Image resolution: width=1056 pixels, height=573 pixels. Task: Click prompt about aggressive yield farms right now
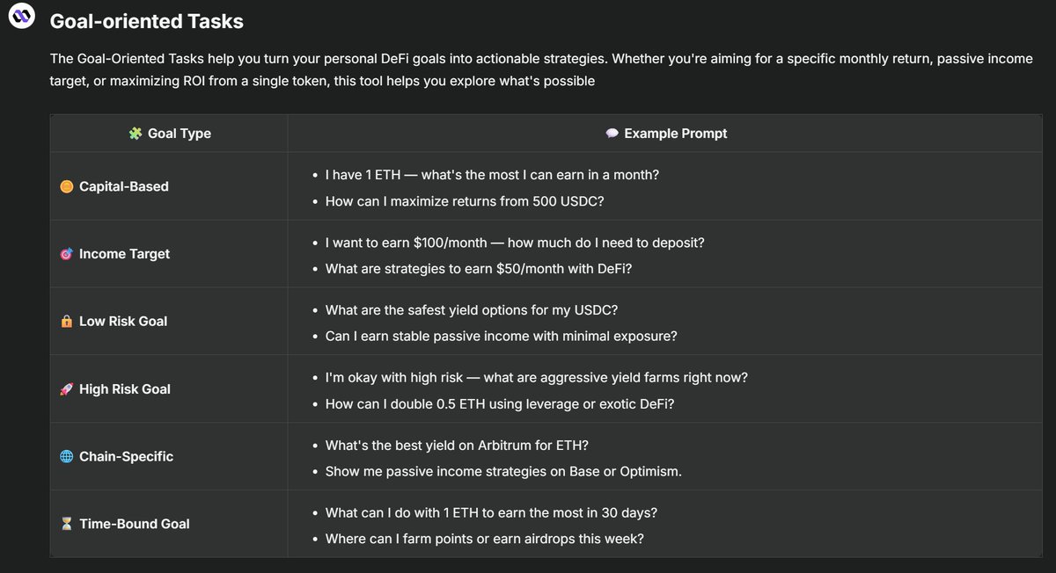click(537, 377)
